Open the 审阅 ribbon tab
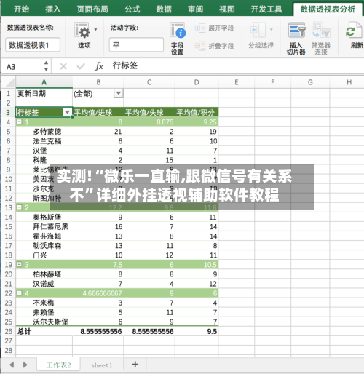The height and width of the screenshot is (374, 364). (x=195, y=9)
